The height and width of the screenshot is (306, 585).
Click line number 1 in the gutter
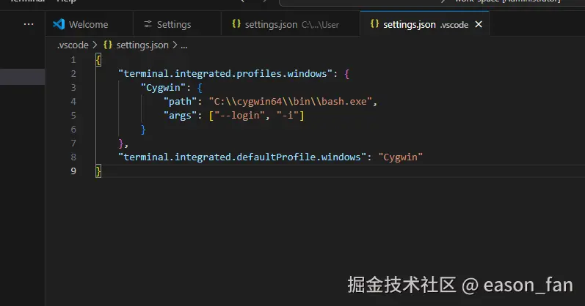(x=73, y=60)
